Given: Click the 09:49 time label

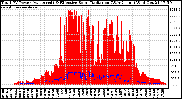Looking at the screenshot, I should pos(37,93).
